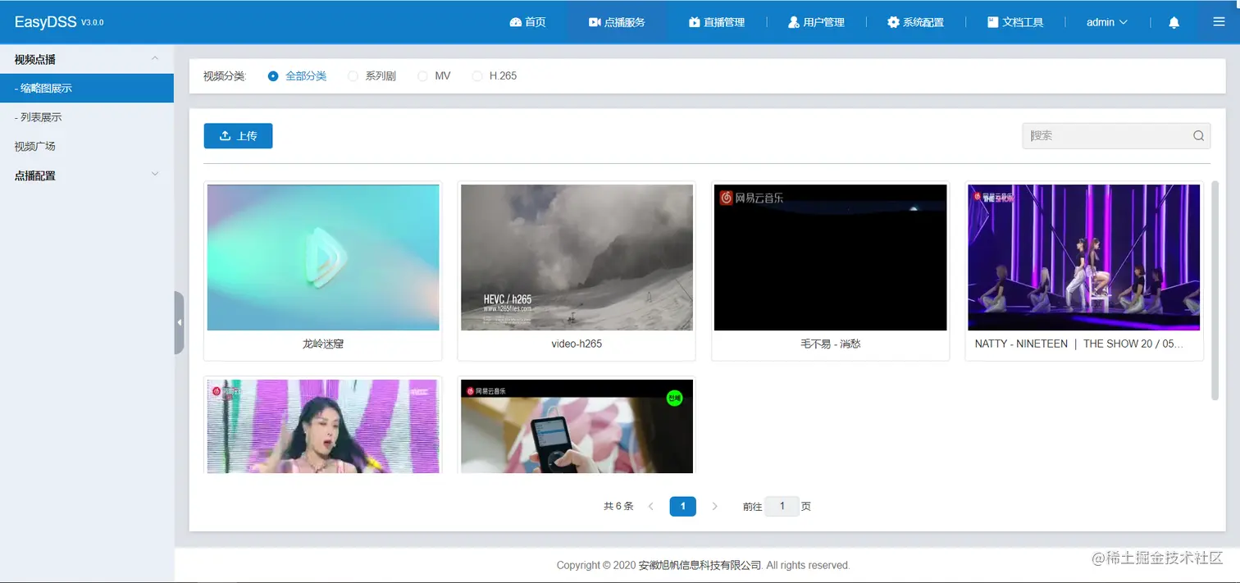Image resolution: width=1240 pixels, height=583 pixels.
Task: Select 系列剧 category radio
Action: (x=353, y=75)
